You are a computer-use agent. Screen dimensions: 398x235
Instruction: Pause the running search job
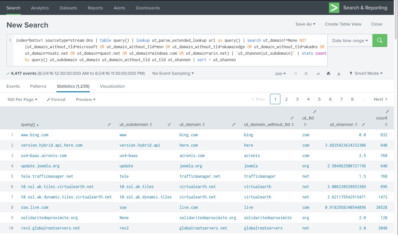[296, 73]
